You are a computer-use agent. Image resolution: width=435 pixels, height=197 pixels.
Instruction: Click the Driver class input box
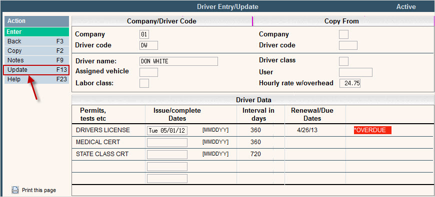(x=343, y=61)
